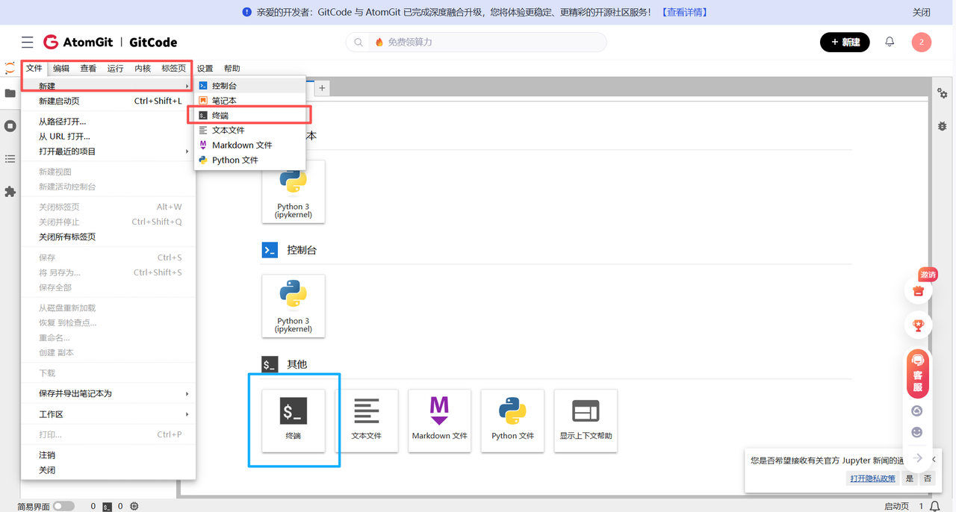The height and width of the screenshot is (512, 956).
Task: Click the + 新建 header button
Action: [x=845, y=43]
